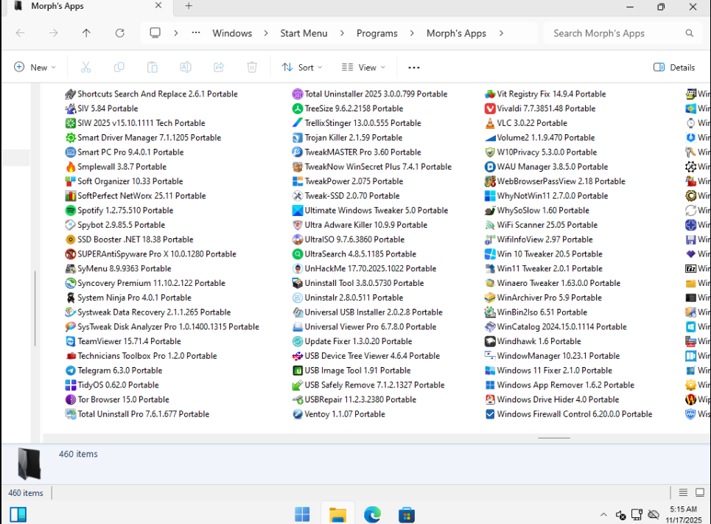Expand the New dropdown menu
This screenshot has width=711, height=524.
point(35,67)
